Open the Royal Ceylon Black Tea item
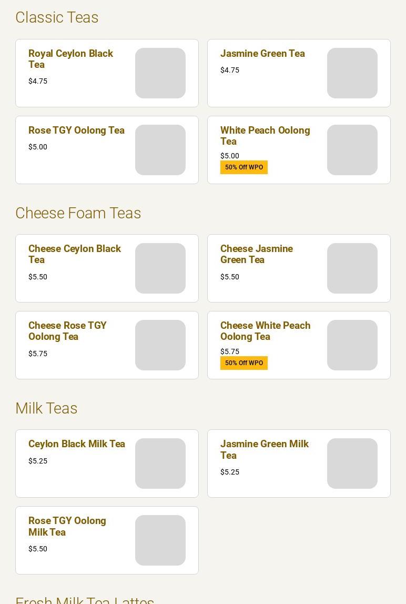This screenshot has width=406, height=604. (107, 73)
